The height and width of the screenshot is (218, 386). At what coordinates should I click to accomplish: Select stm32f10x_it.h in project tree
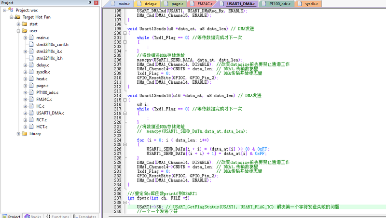[50, 58]
